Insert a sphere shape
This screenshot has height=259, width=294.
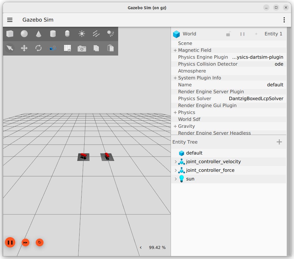(24, 34)
